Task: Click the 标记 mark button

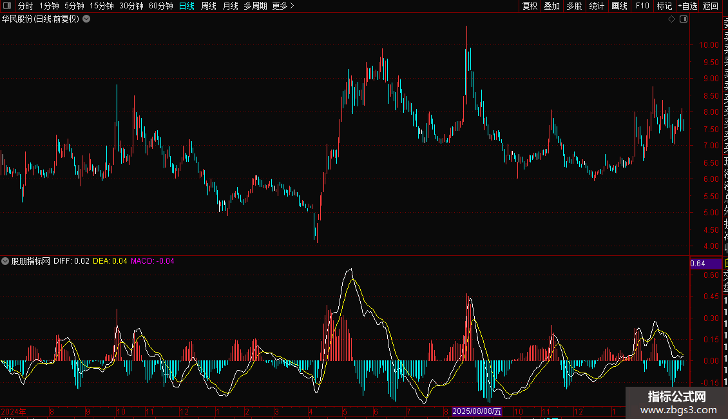Action: (664, 6)
